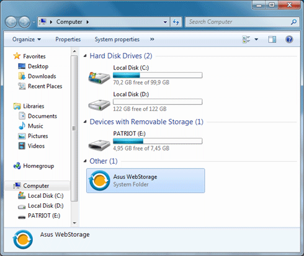Screen dimensions: 304x256
Task: Select the Devices with Removable Storage (1) header
Action: click(x=146, y=121)
